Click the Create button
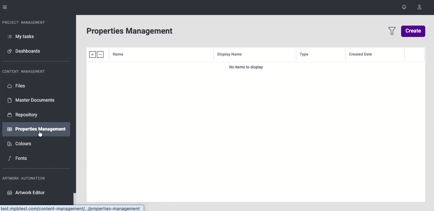The height and width of the screenshot is (211, 434). [413, 31]
